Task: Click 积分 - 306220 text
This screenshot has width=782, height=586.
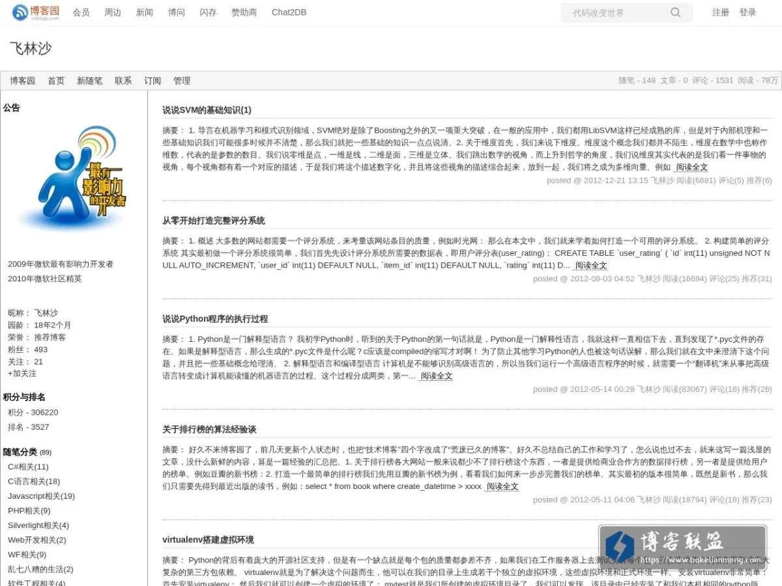Action: click(33, 412)
